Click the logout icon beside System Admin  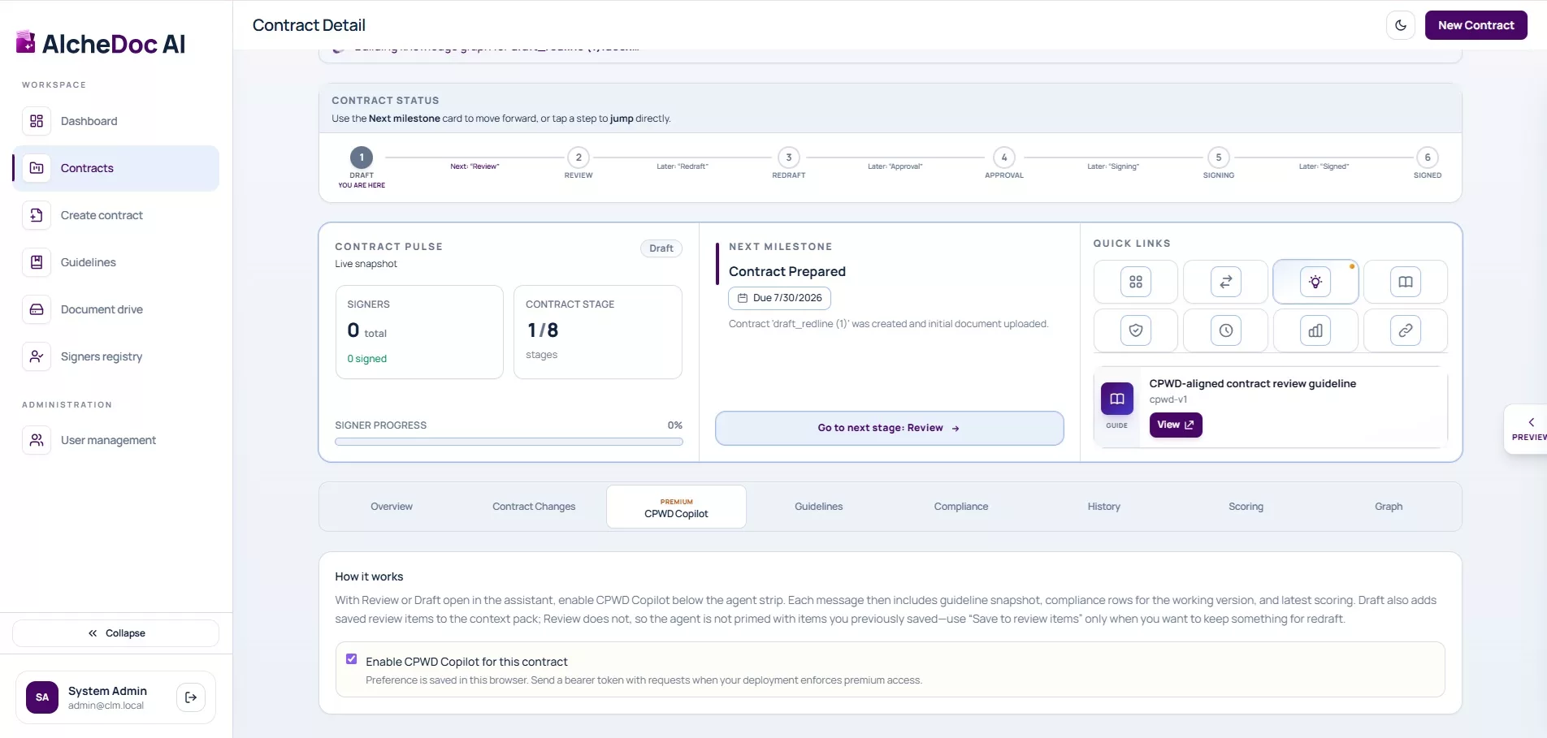[x=191, y=697]
